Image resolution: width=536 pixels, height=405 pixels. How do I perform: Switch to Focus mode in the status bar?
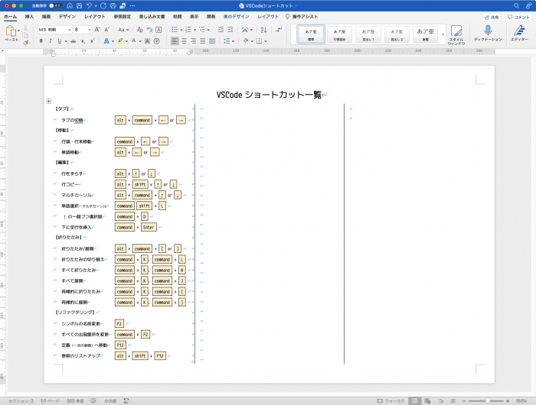pos(391,400)
